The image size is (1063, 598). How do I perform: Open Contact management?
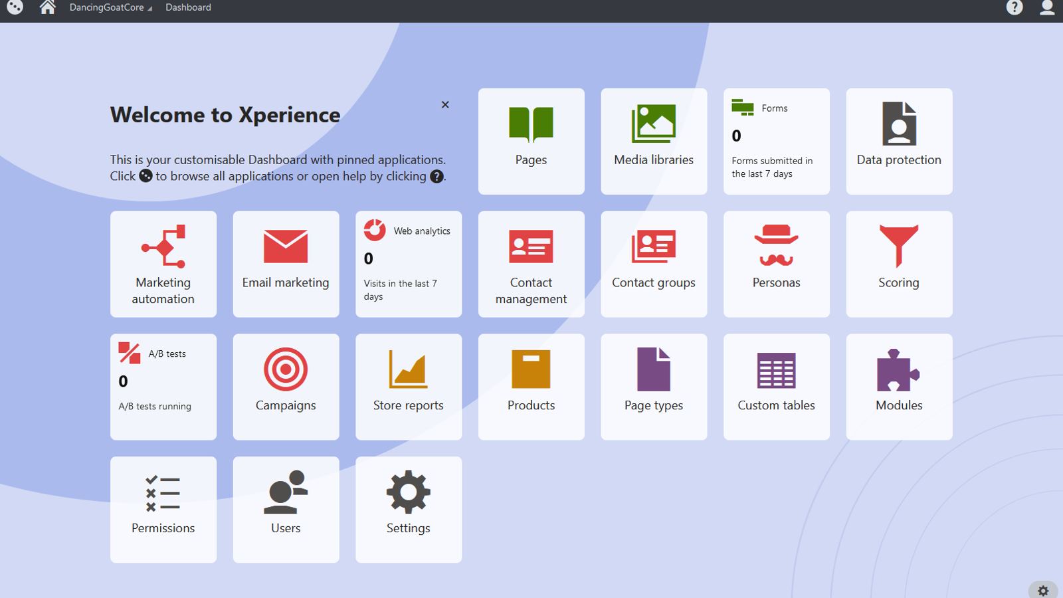(531, 264)
